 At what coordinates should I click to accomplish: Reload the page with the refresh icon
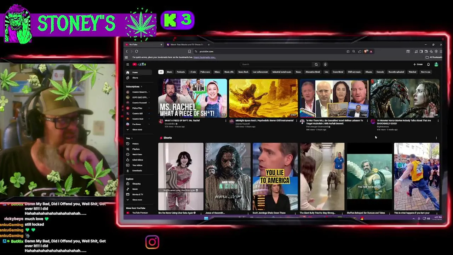[x=137, y=51]
